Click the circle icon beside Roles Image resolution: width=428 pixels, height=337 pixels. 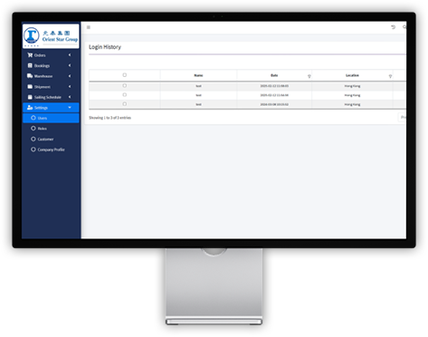click(x=33, y=129)
